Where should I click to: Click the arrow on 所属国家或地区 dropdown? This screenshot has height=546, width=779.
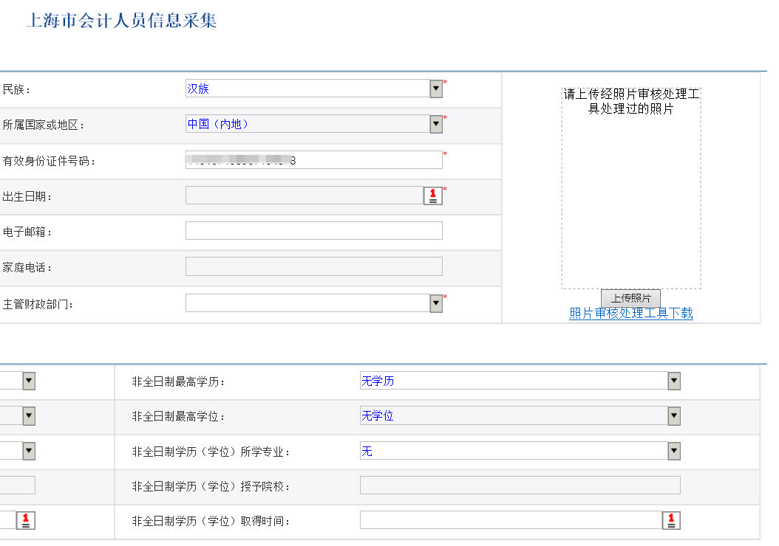click(435, 123)
